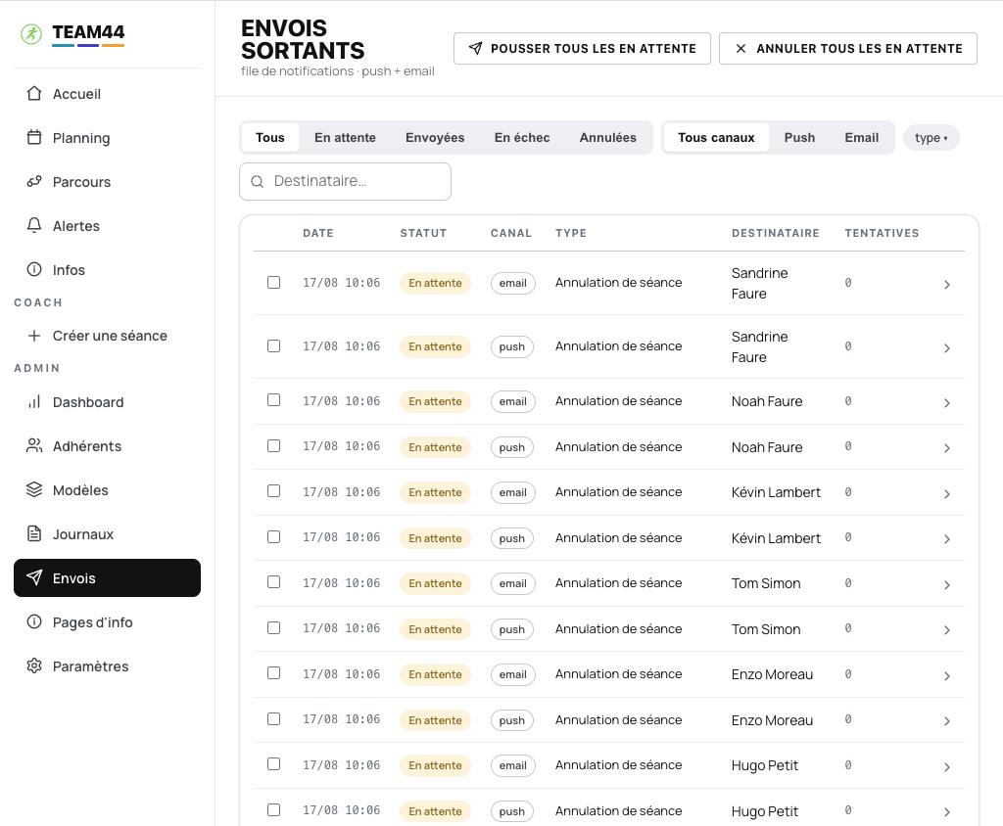Click Pousser tous les en attente
Image resolution: width=1003 pixels, height=826 pixels.
pyautogui.click(x=582, y=49)
